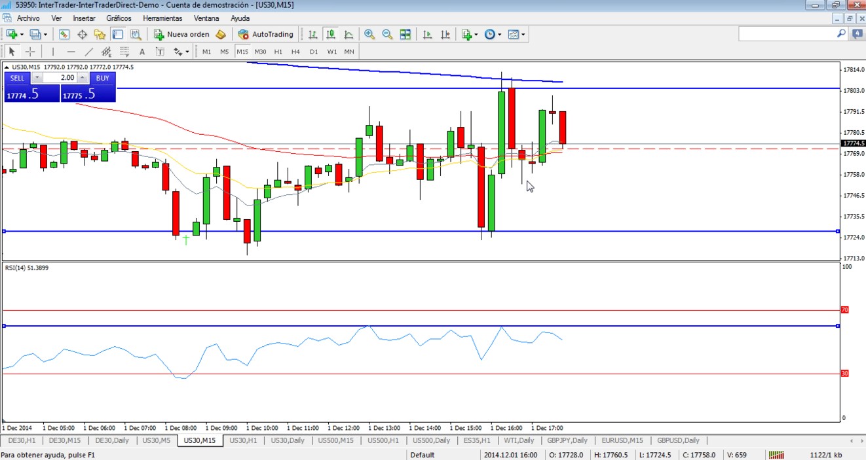Toggle chart shift icon

tap(445, 34)
